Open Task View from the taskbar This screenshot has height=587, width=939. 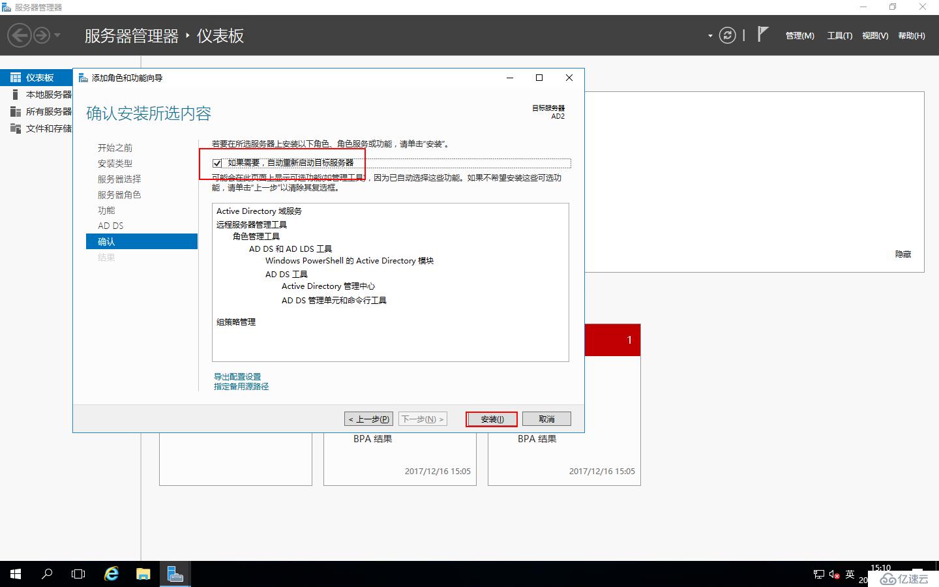[78, 574]
